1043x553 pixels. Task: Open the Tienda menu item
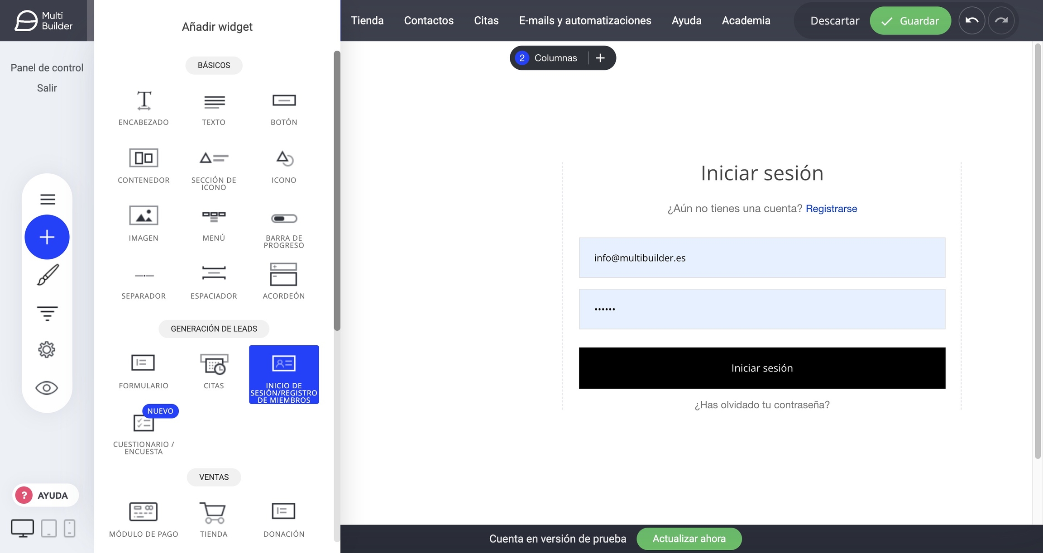[367, 20]
